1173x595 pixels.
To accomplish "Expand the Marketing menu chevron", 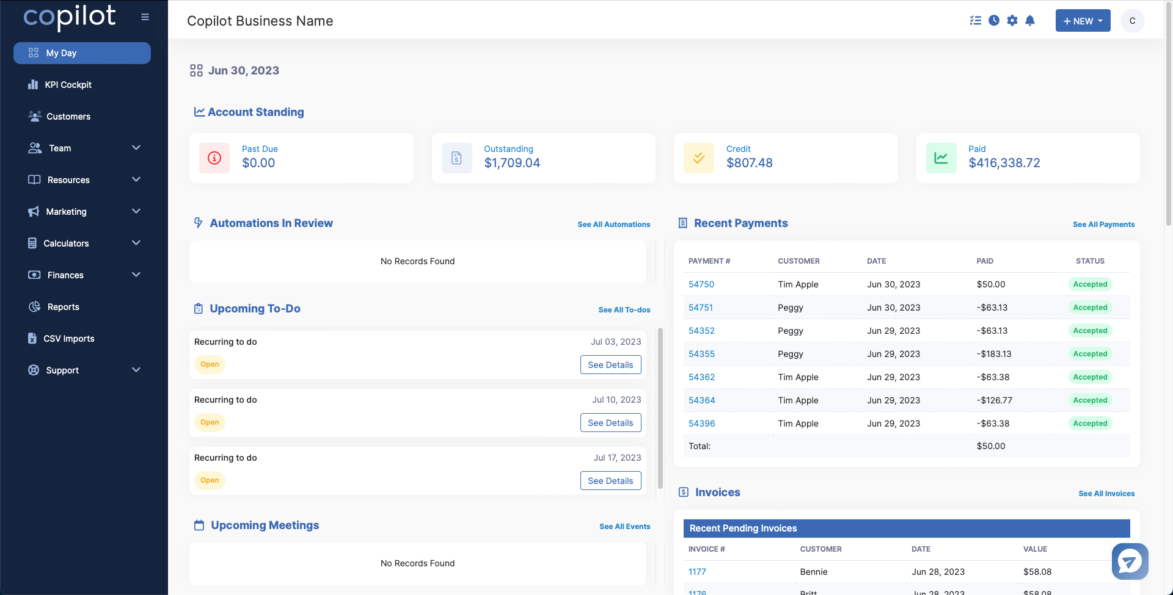I will pos(136,211).
